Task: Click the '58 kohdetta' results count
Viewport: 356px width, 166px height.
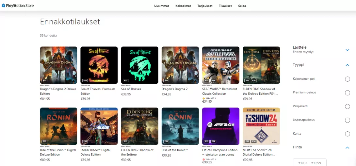Action: 48,36
